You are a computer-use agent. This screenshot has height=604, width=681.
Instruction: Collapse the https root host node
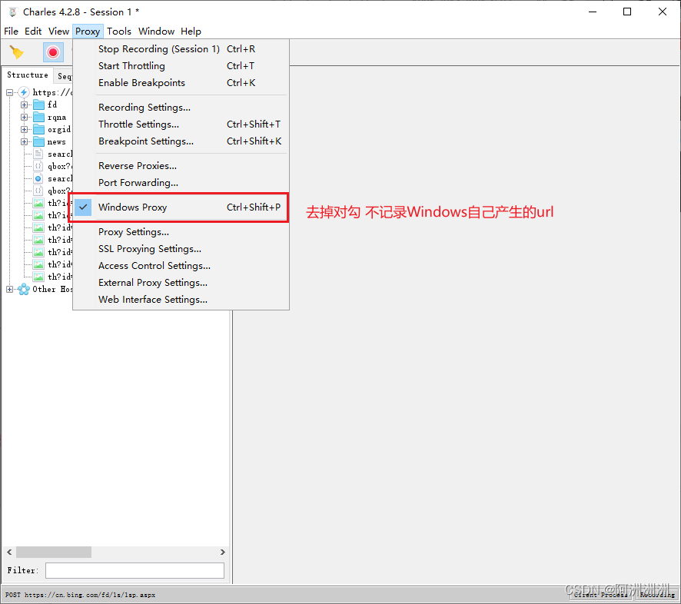click(9, 92)
